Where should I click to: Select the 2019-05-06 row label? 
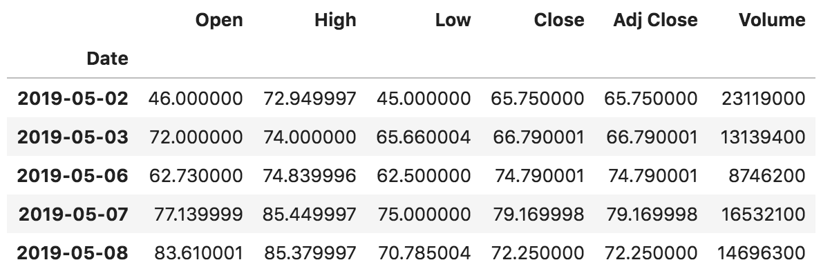pyautogui.click(x=73, y=175)
